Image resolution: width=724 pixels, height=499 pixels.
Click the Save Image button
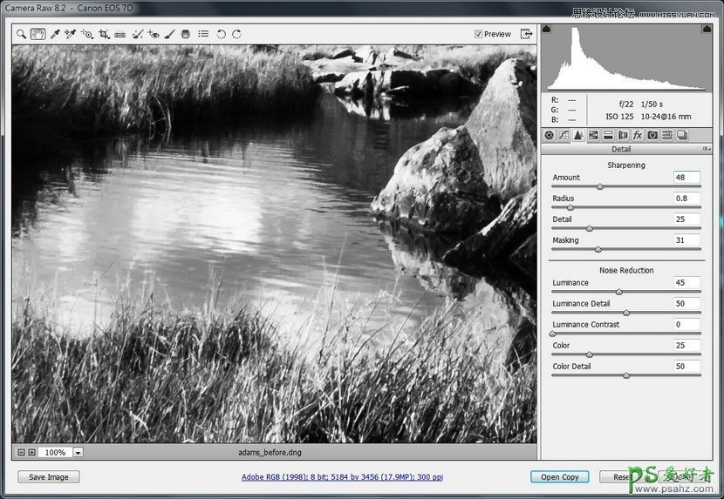click(48, 477)
